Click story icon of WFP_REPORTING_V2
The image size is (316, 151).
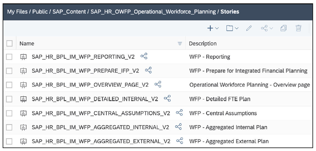pyautogui.click(x=24, y=57)
